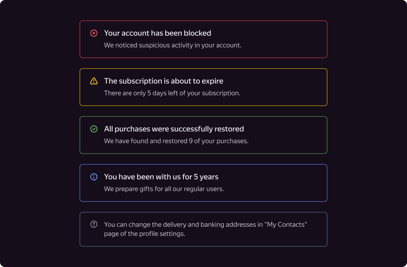Click the green success checkmark icon

click(94, 129)
